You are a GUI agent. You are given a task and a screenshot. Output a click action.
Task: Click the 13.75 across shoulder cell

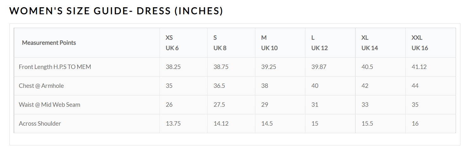[173, 124]
